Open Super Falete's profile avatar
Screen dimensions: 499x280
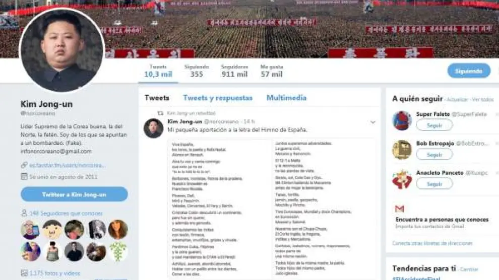click(402, 120)
